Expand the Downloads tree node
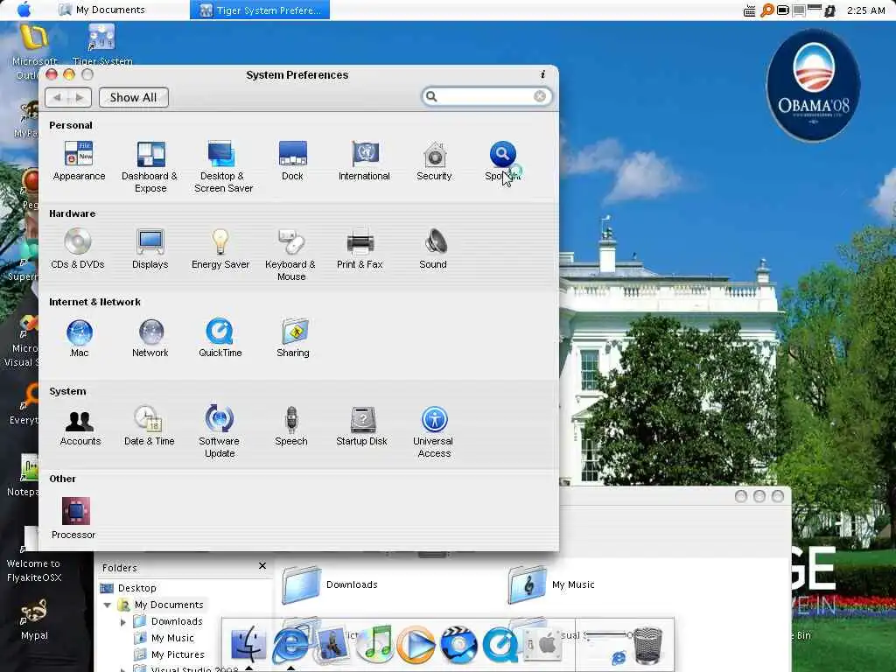 coord(122,622)
